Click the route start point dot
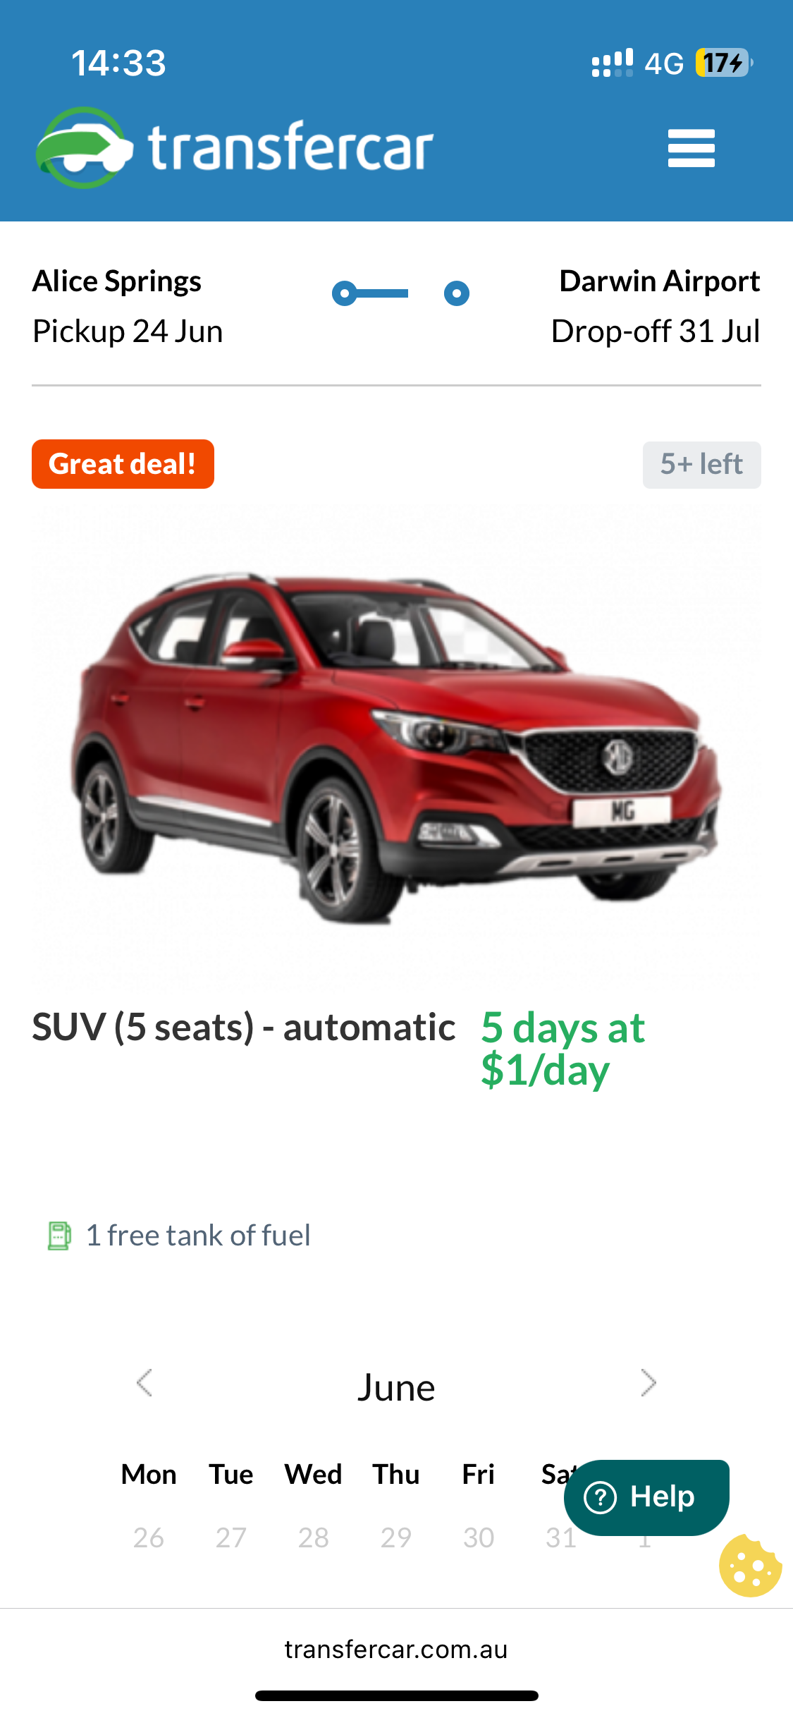This screenshot has width=793, height=1718. (x=344, y=293)
